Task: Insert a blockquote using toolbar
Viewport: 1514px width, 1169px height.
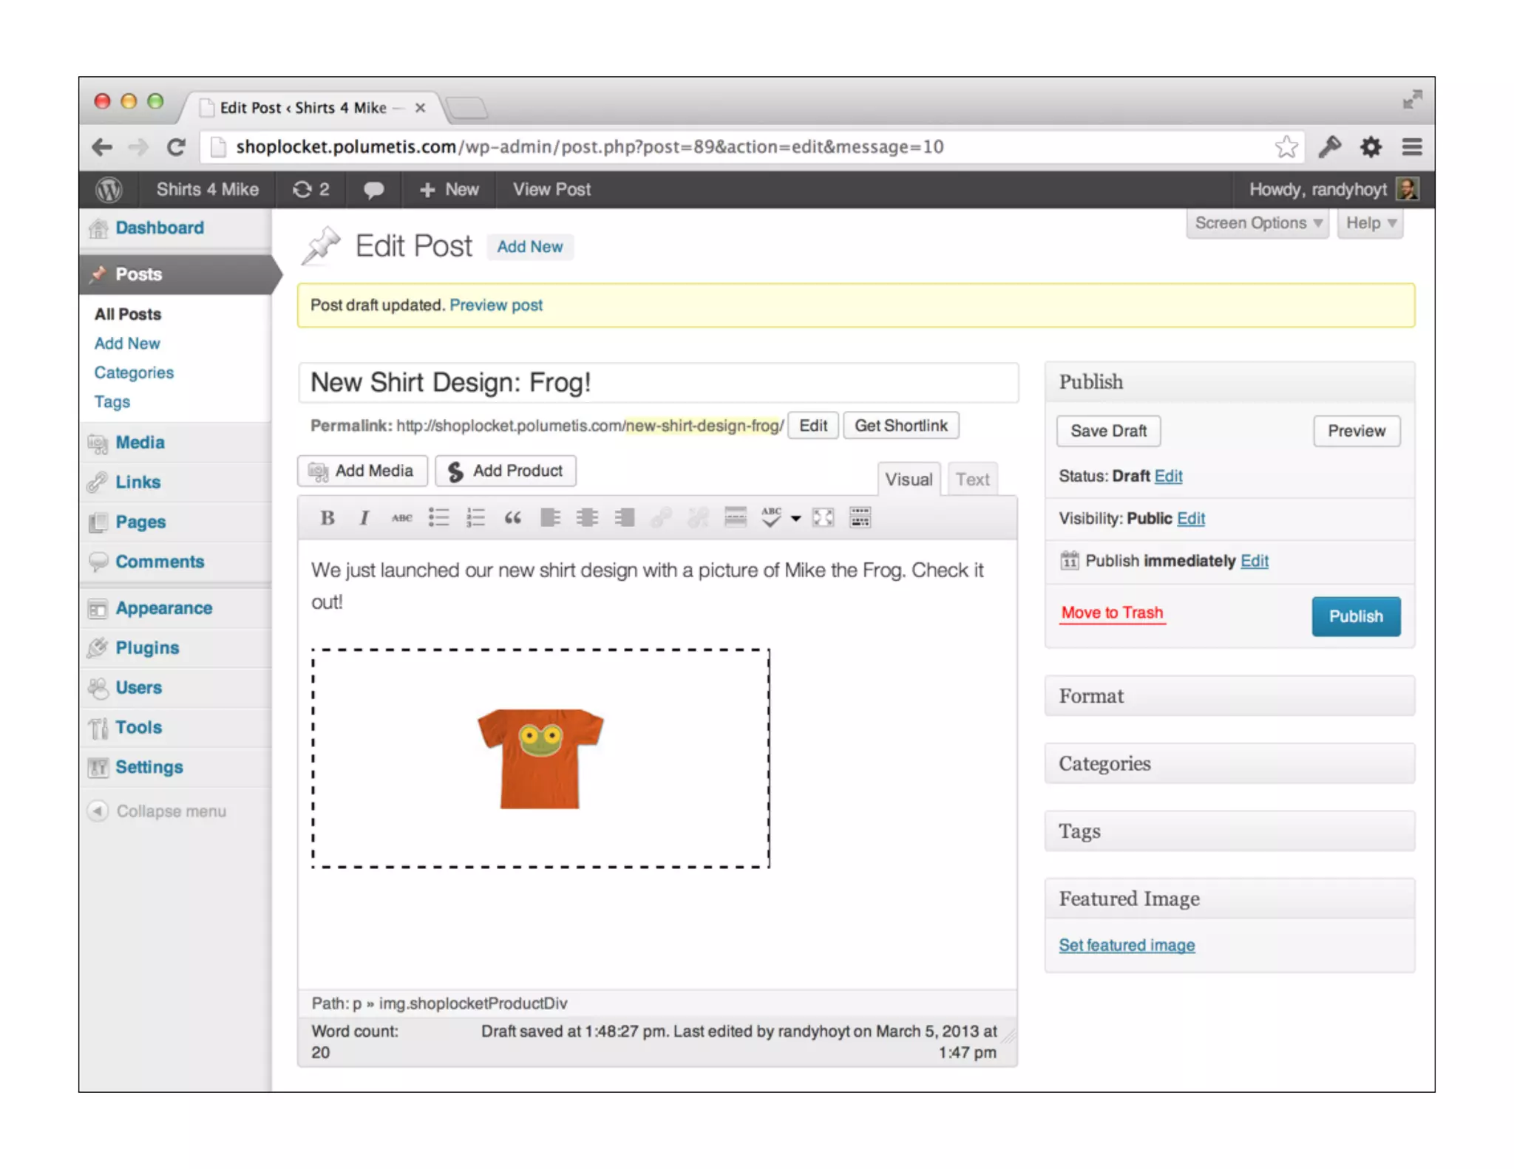Action: (512, 518)
